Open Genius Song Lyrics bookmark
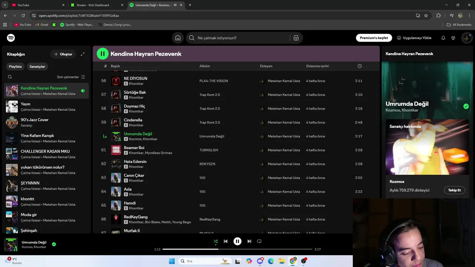 click(x=115, y=25)
